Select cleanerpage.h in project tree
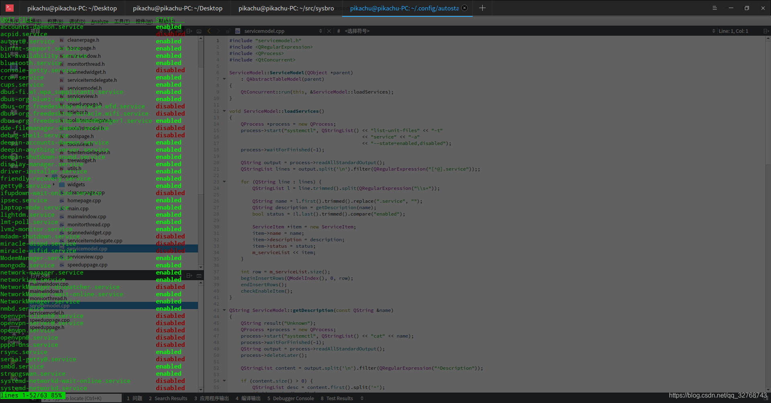Viewport: 771px width, 403px height. [x=83, y=40]
